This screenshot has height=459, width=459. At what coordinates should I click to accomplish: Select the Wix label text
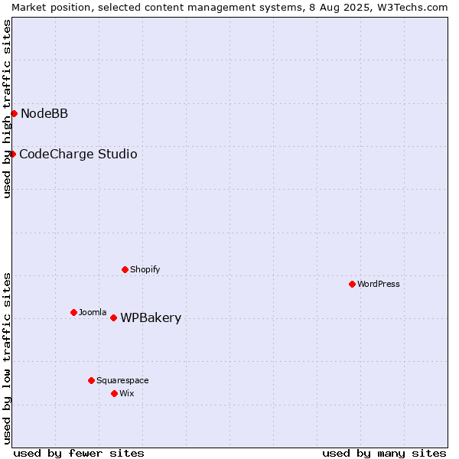pyautogui.click(x=127, y=393)
